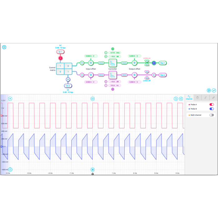The width and height of the screenshot is (218, 218).
Task: Click the Out 2 output button
Action: [163, 75]
